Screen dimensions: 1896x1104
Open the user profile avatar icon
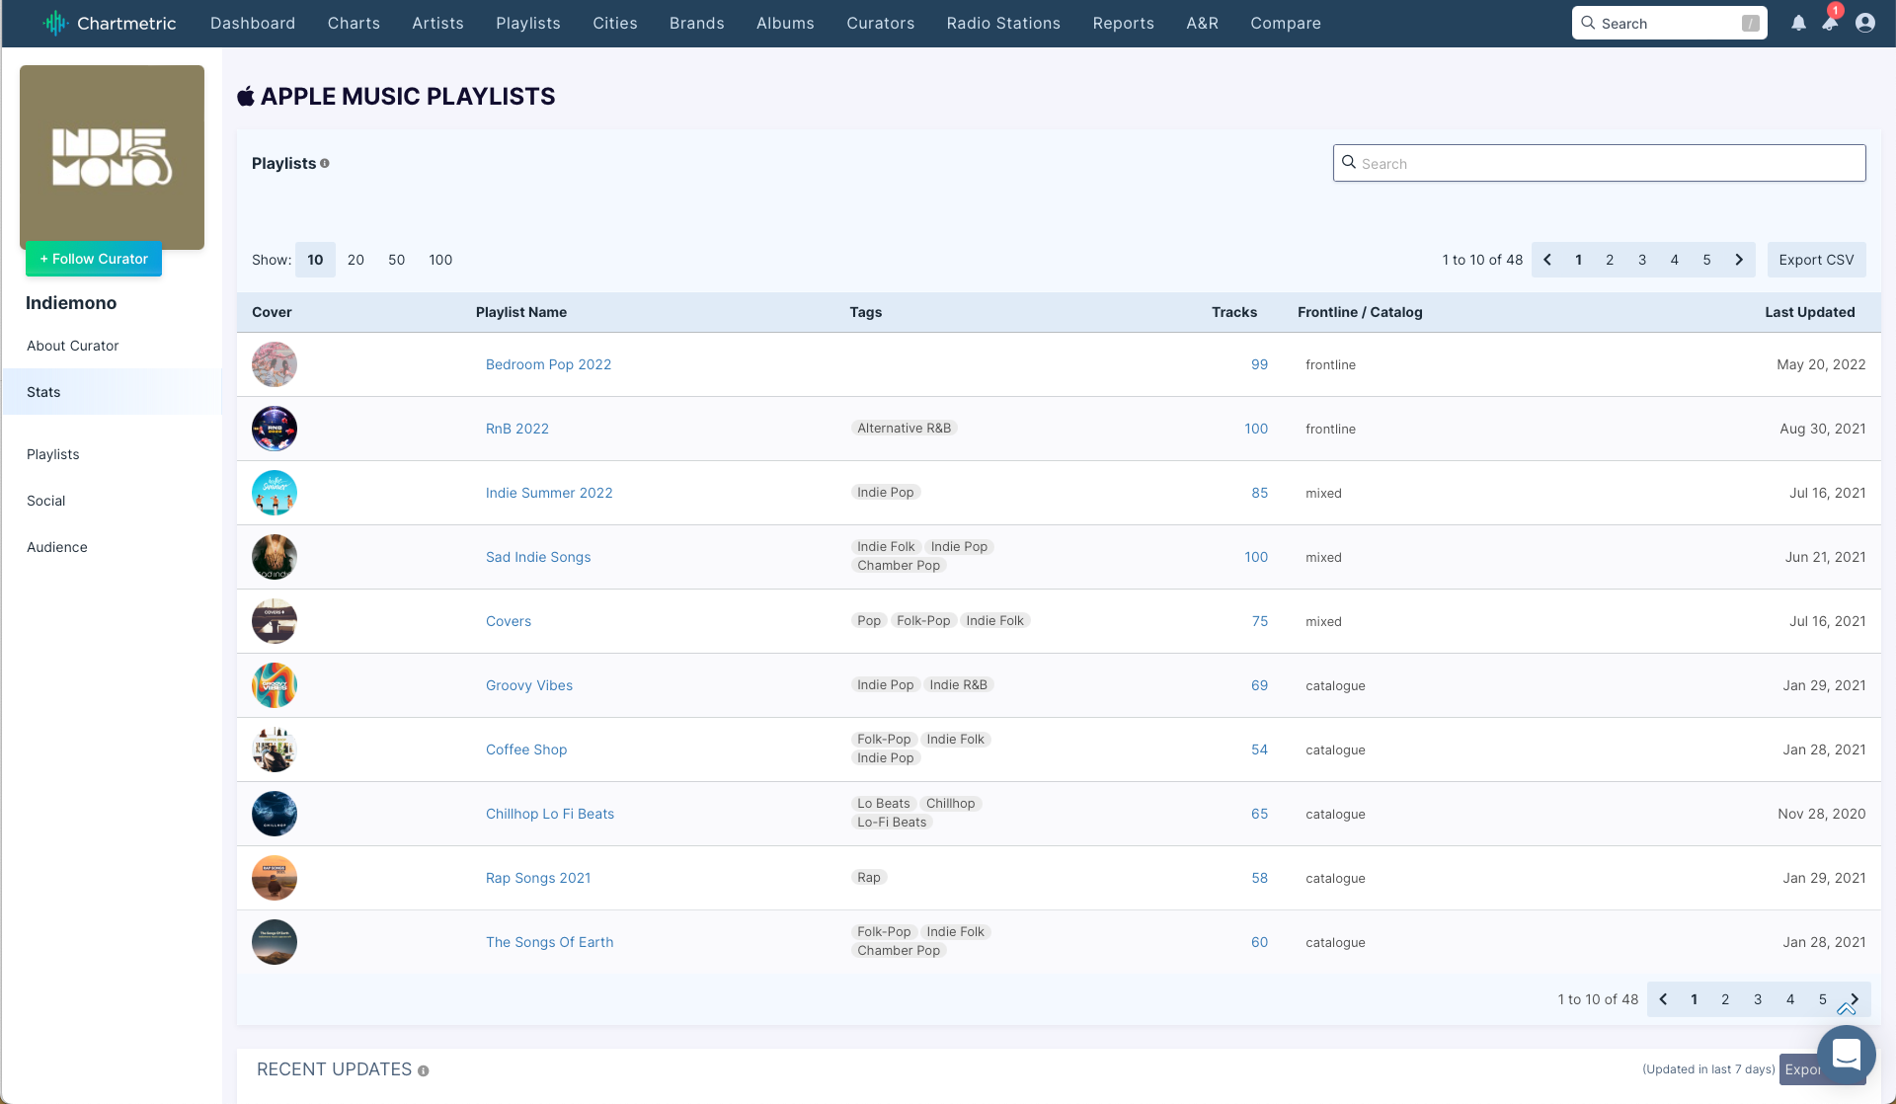pos(1865,23)
